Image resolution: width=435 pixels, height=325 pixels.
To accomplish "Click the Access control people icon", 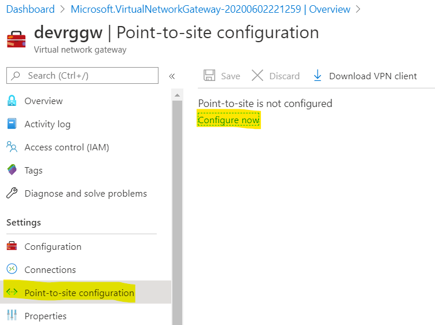I will [x=12, y=147].
